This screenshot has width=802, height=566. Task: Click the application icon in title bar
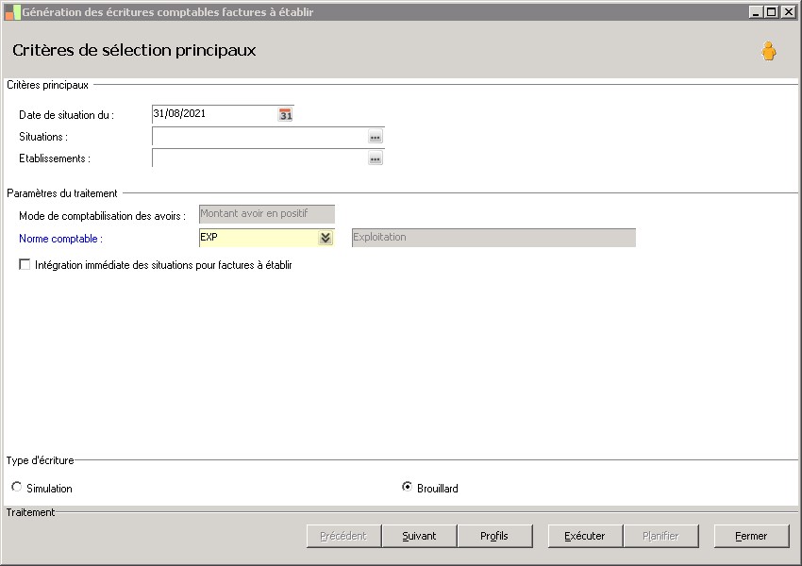[x=12, y=12]
